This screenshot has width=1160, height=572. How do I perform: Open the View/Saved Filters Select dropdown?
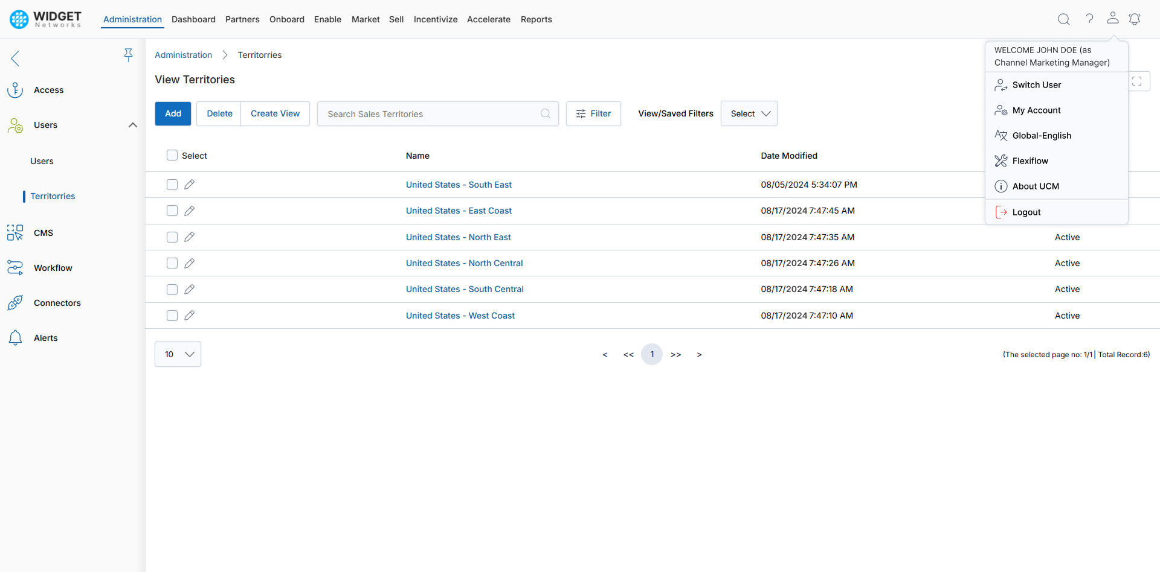click(x=749, y=113)
